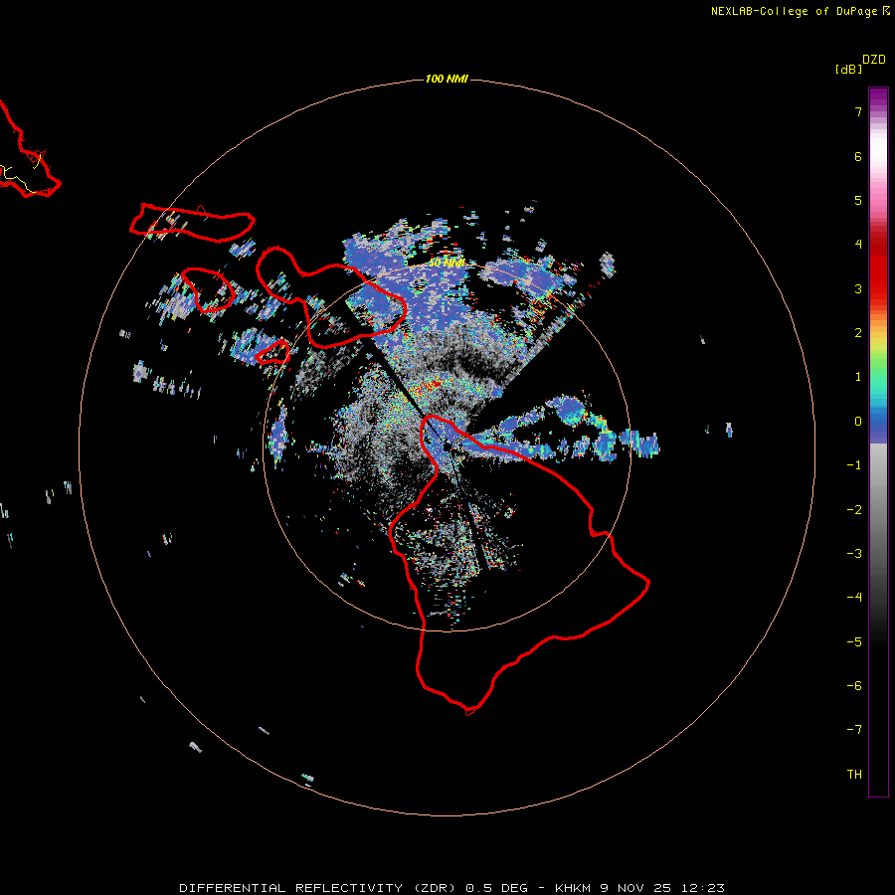Image resolution: width=895 pixels, height=895 pixels.
Task: Click the 2 value on the color scale
Action: pyautogui.click(x=858, y=333)
